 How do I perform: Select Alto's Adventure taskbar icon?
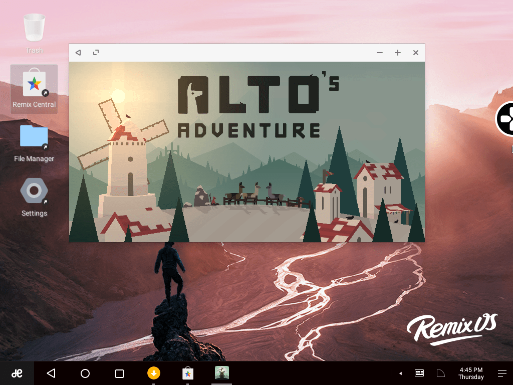[222, 373]
